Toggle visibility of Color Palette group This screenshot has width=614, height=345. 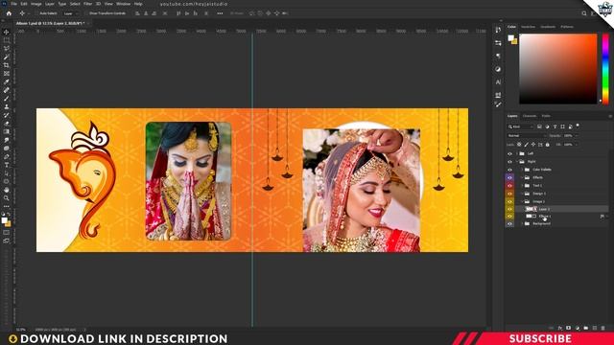pyautogui.click(x=509, y=170)
